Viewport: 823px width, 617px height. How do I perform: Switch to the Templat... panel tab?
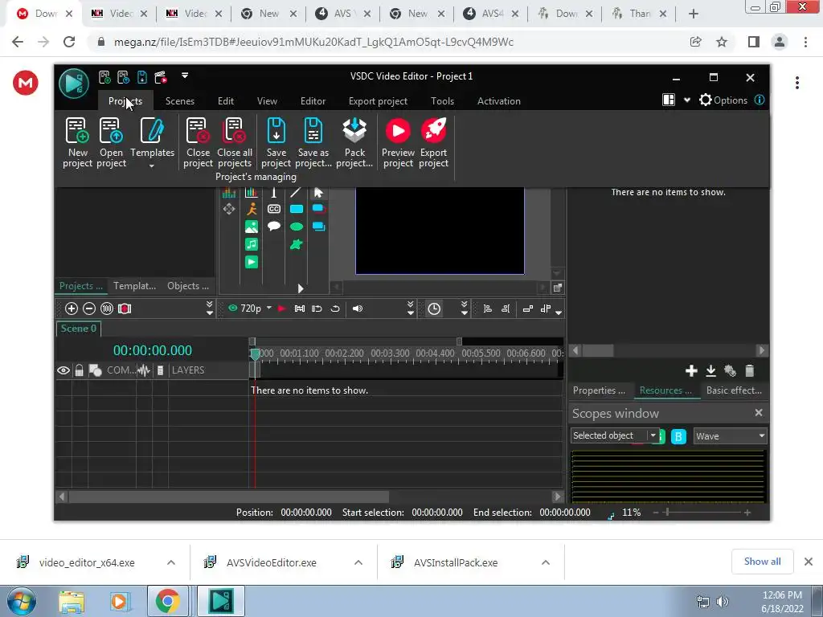[134, 286]
